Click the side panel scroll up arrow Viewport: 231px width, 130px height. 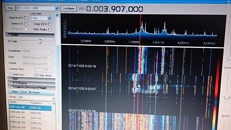point(57,15)
